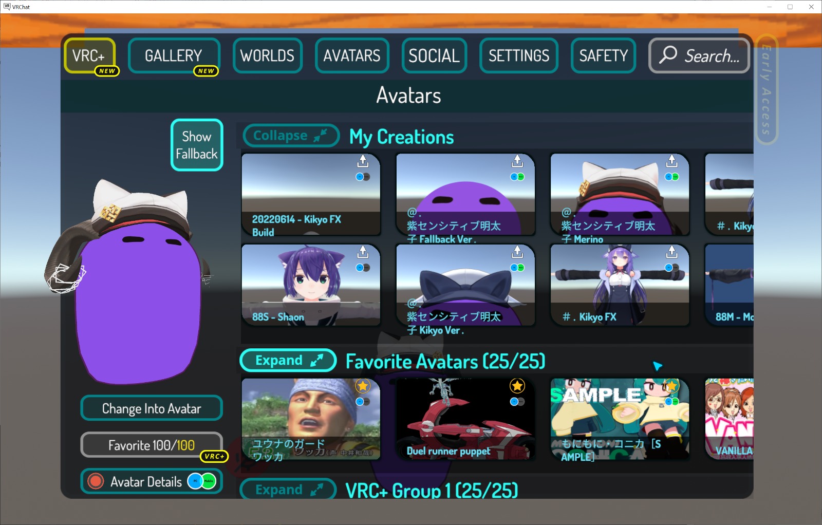Open the Settings tab
Viewport: 822px width, 525px height.
coord(519,55)
